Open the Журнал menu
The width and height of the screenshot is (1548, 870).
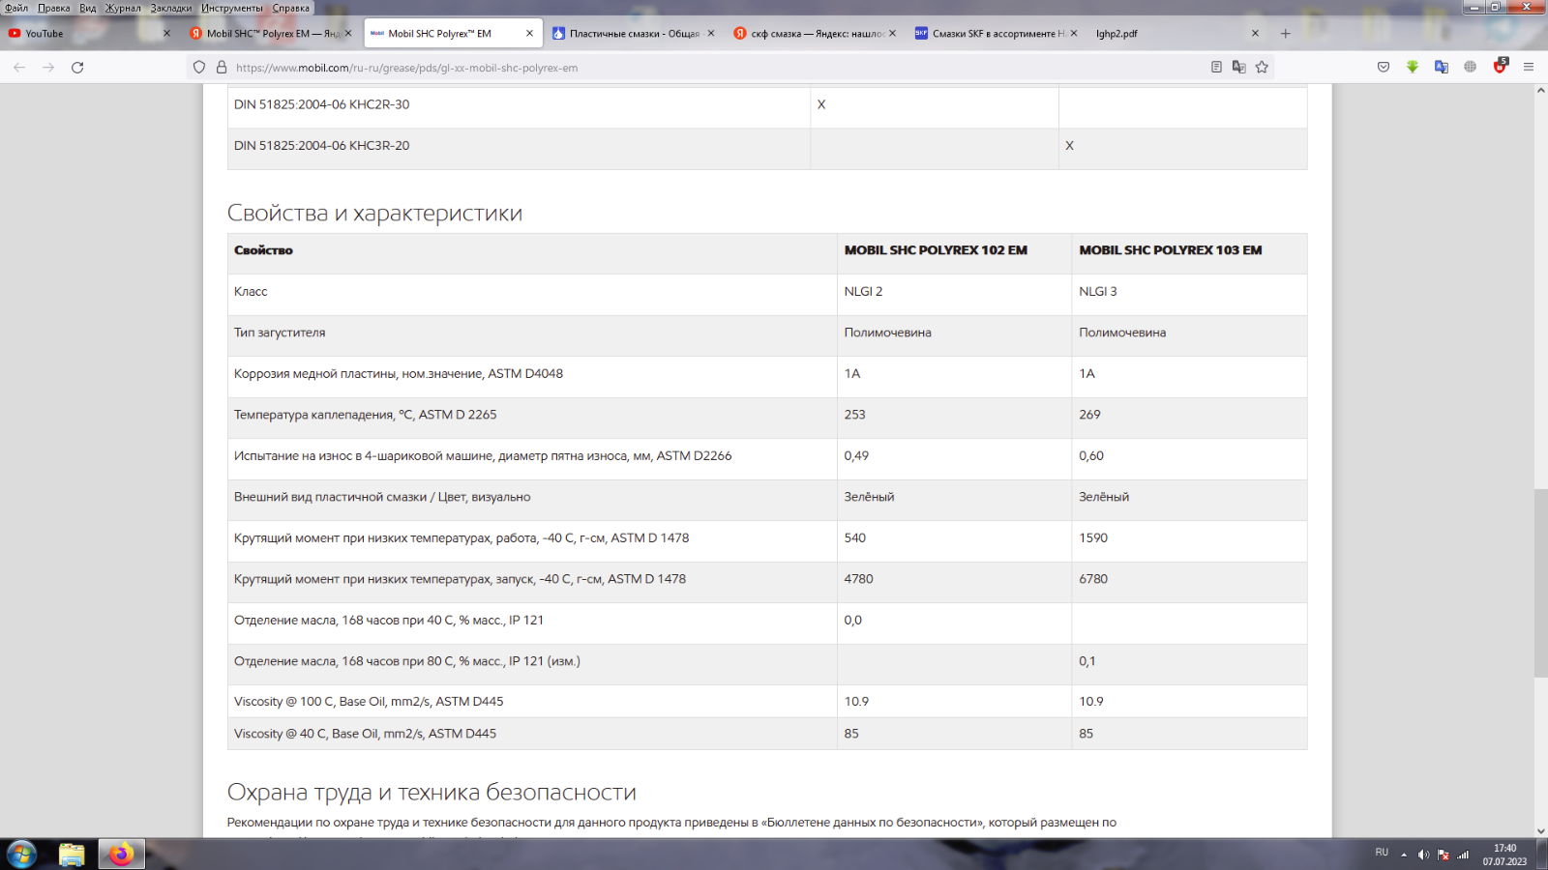click(123, 8)
